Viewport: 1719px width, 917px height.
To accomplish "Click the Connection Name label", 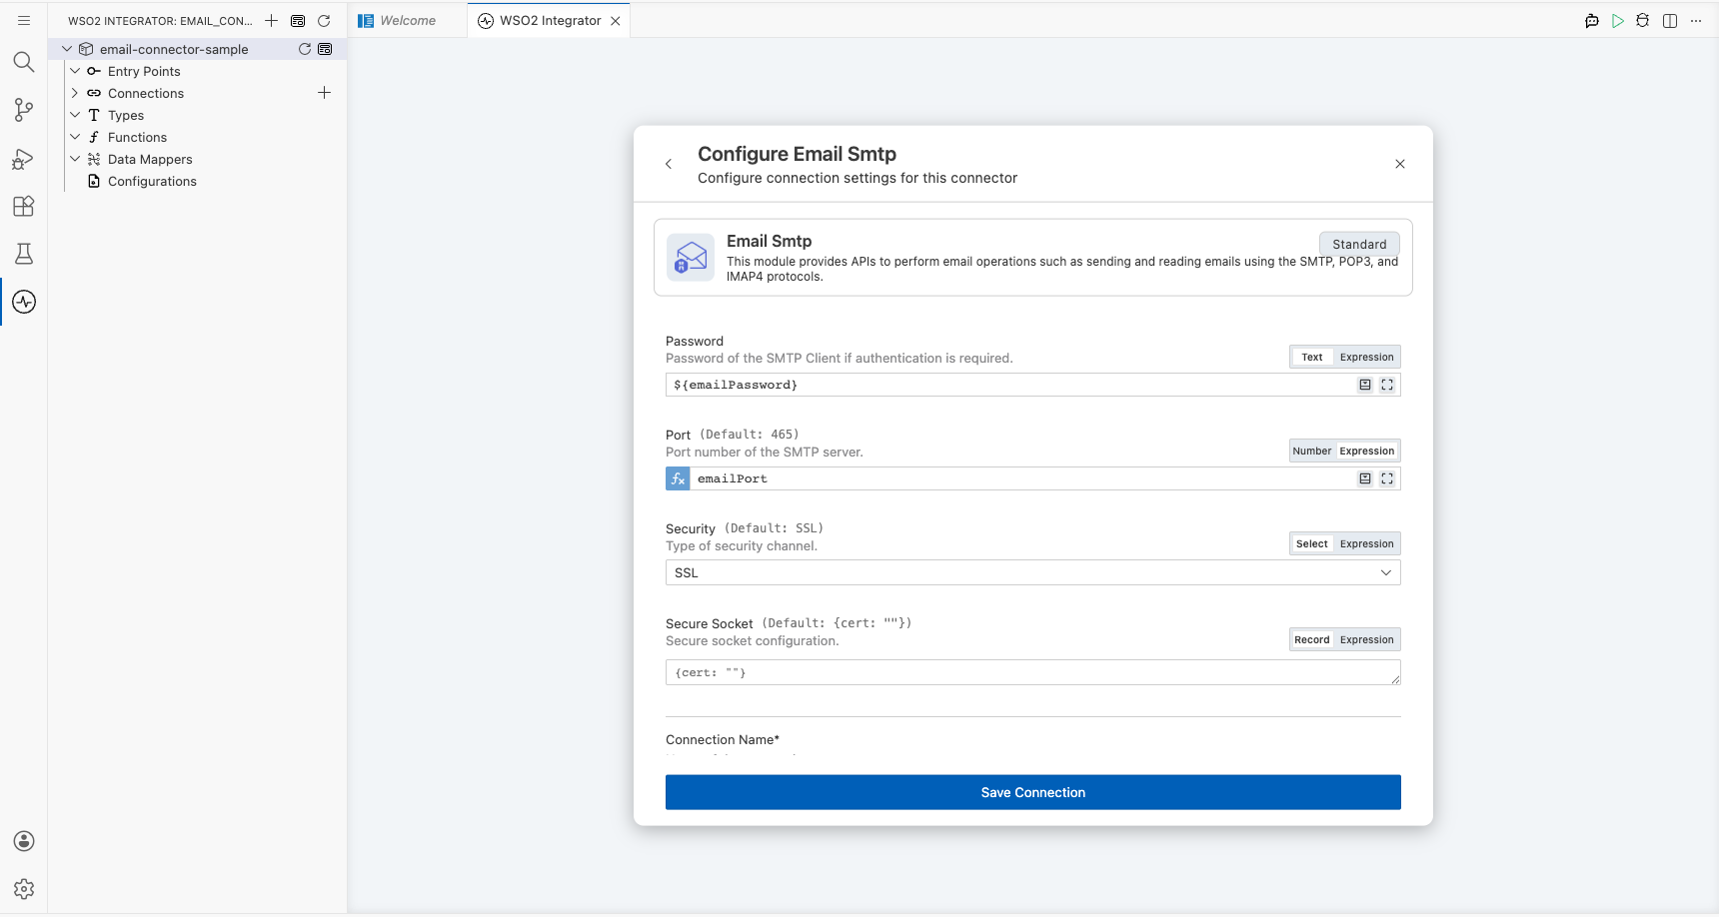I will click(723, 739).
